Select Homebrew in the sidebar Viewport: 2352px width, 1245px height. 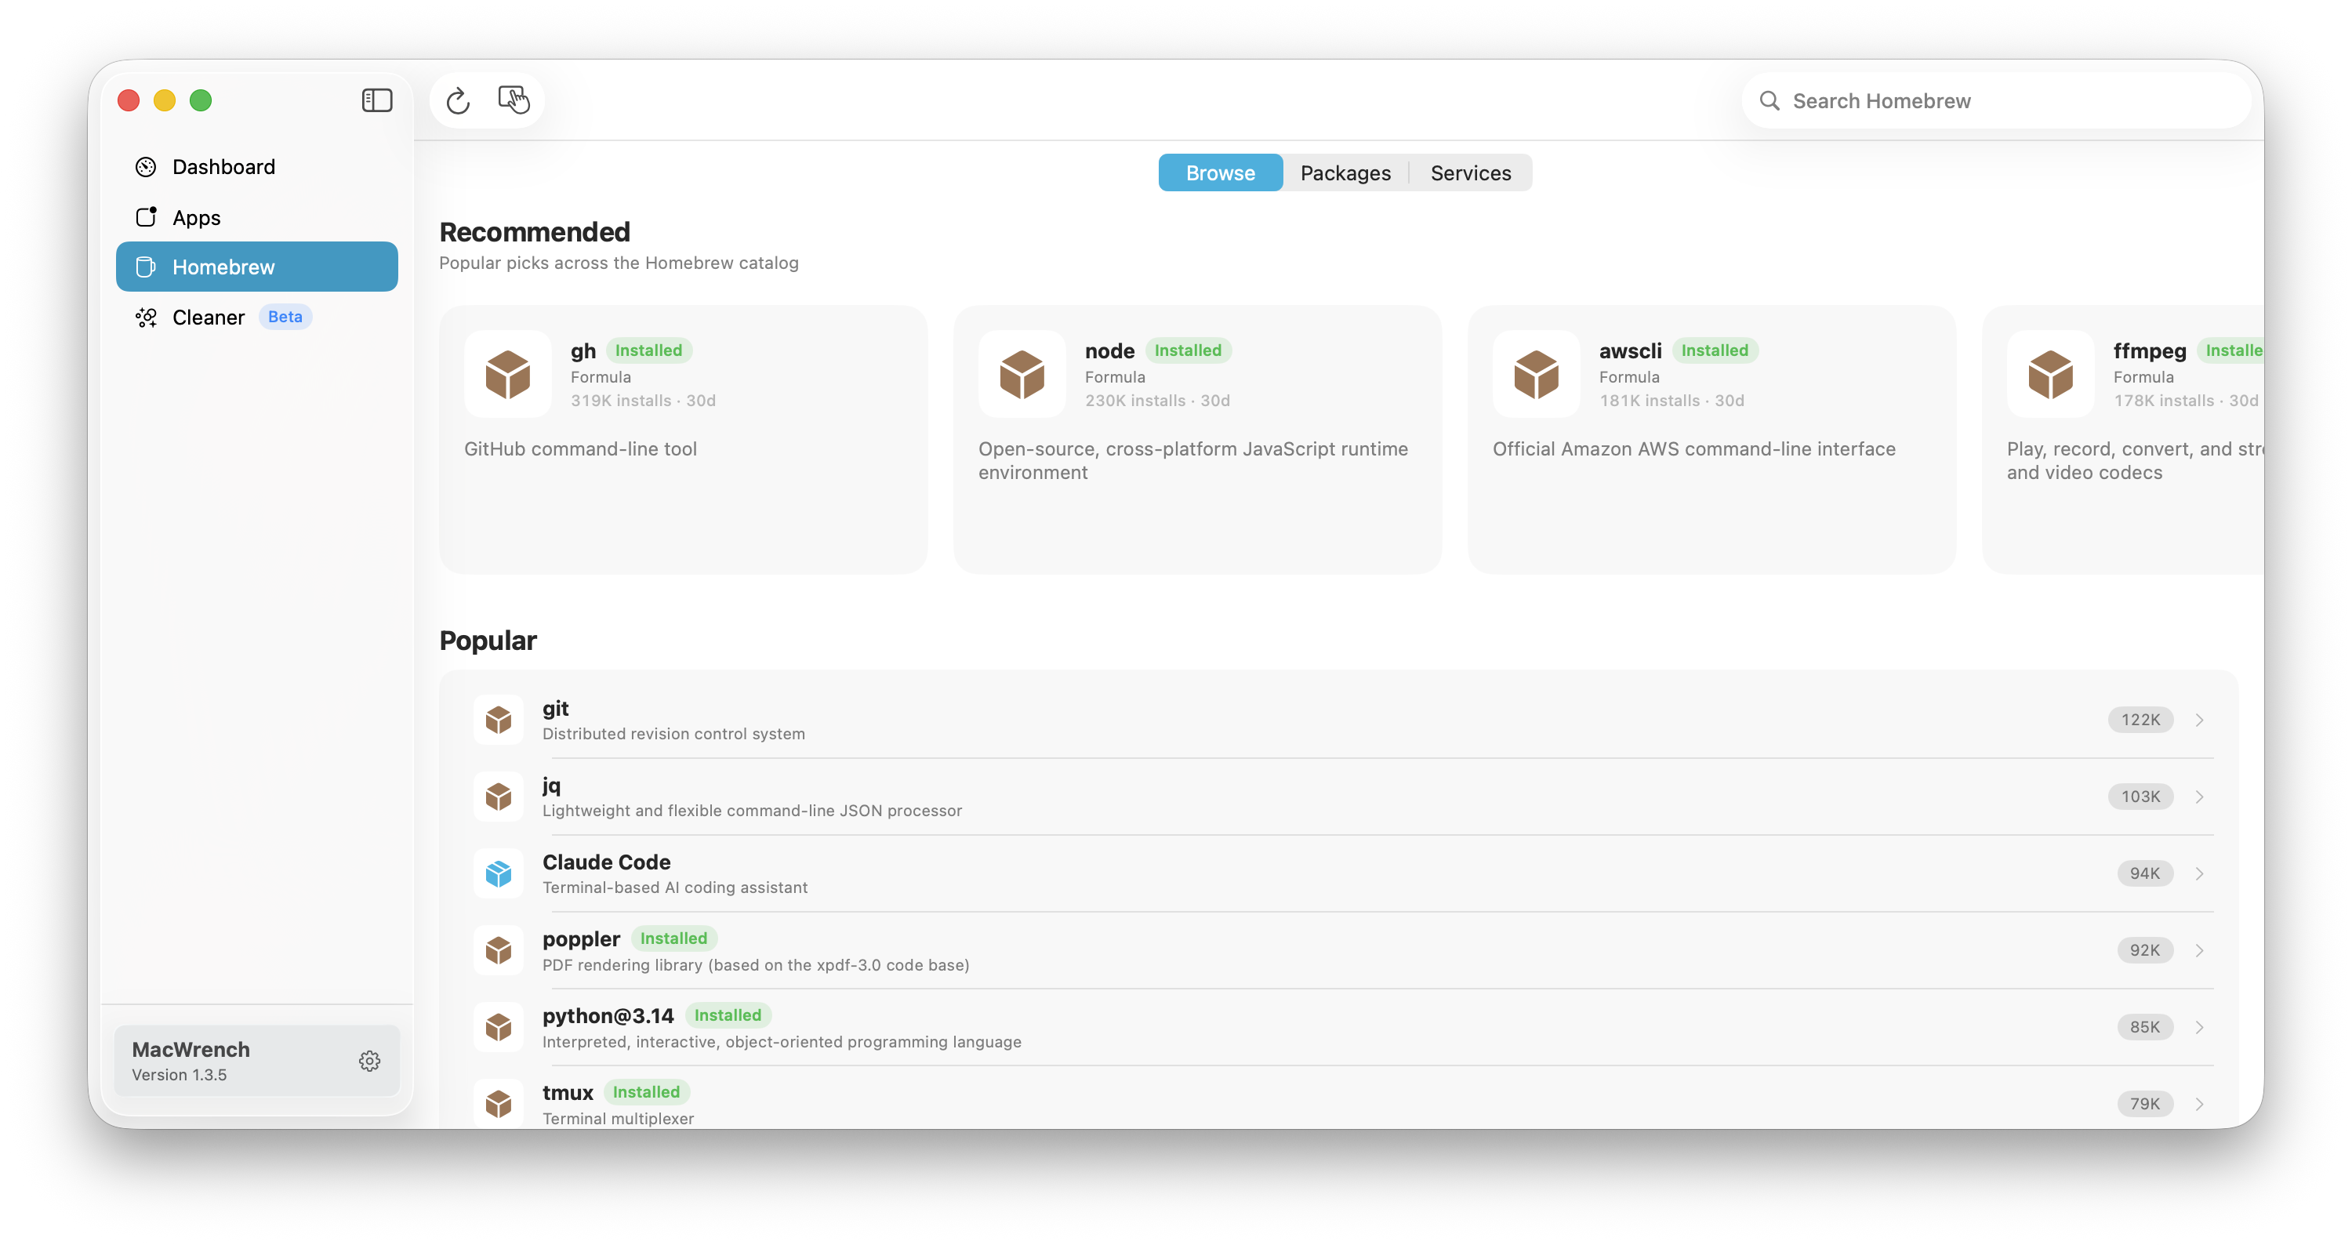(x=256, y=267)
